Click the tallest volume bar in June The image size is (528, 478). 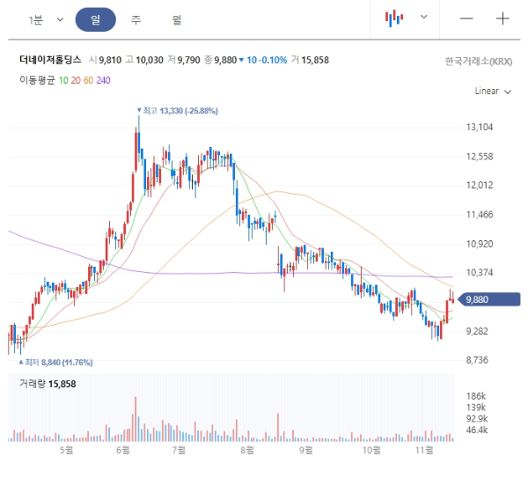click(136, 419)
